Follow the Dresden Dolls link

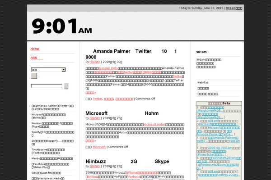pos(108,68)
